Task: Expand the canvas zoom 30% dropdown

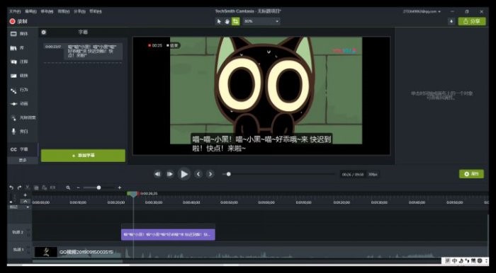Action: (x=261, y=21)
